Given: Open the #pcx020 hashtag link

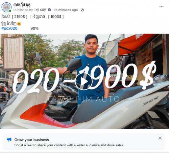Looking at the screenshot, I should (x=9, y=28).
